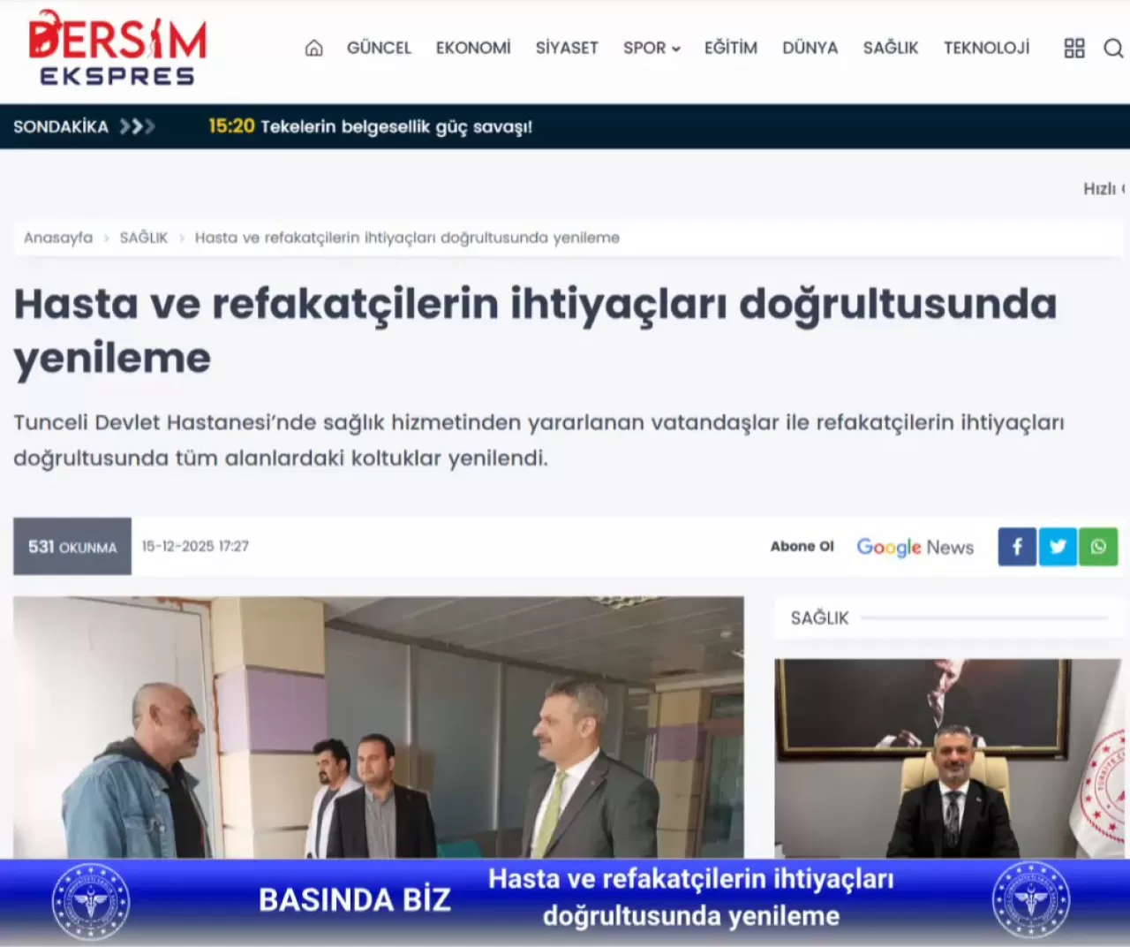The width and height of the screenshot is (1130, 947).
Task: Open the grid menu in the header
Action: (1073, 49)
